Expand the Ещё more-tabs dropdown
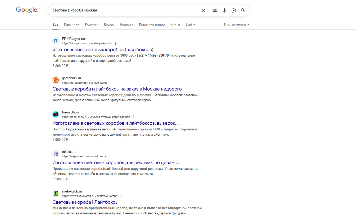 [x=190, y=25]
